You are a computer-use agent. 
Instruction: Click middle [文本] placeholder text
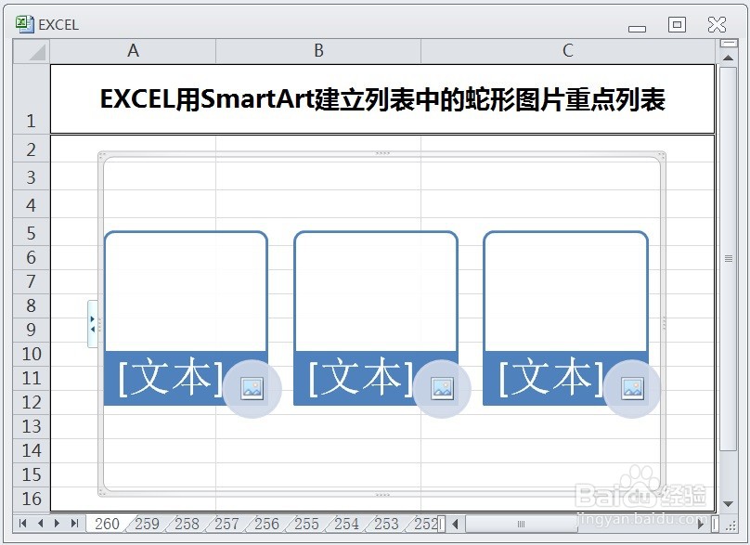click(x=361, y=378)
